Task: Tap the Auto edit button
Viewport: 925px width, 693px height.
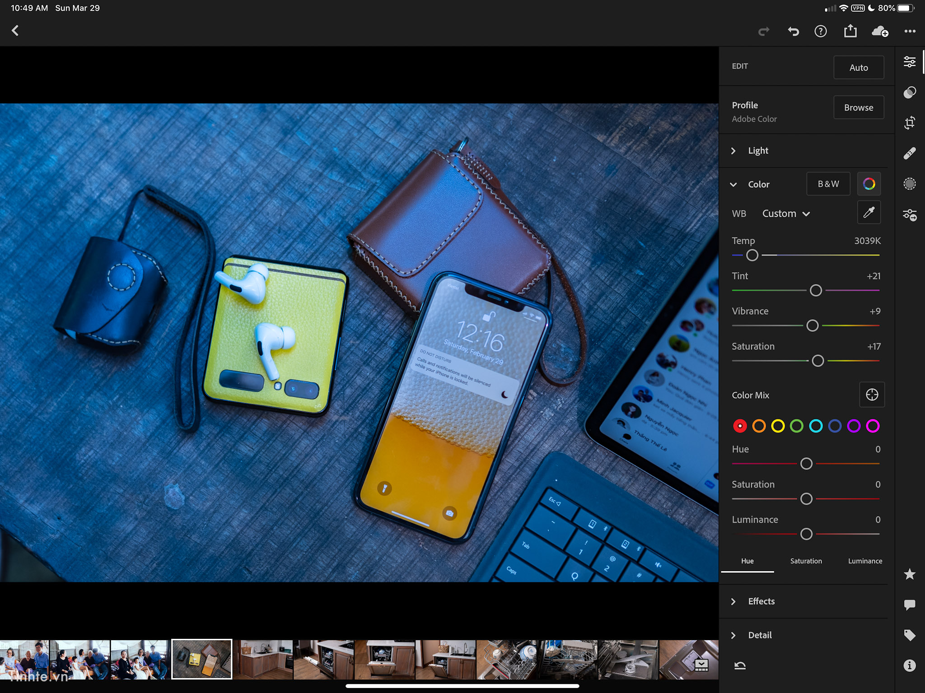Action: coord(859,67)
